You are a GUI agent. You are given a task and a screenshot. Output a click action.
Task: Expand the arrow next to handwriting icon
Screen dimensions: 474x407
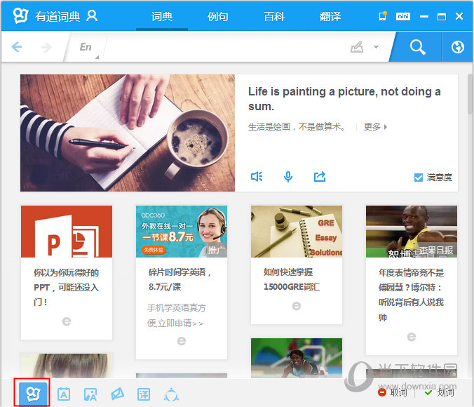(x=376, y=48)
